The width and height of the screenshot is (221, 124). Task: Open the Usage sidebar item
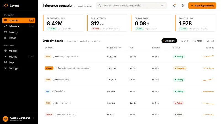click(x=19, y=38)
